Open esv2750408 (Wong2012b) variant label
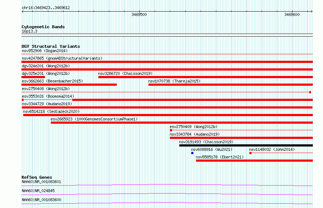 pos(46,89)
